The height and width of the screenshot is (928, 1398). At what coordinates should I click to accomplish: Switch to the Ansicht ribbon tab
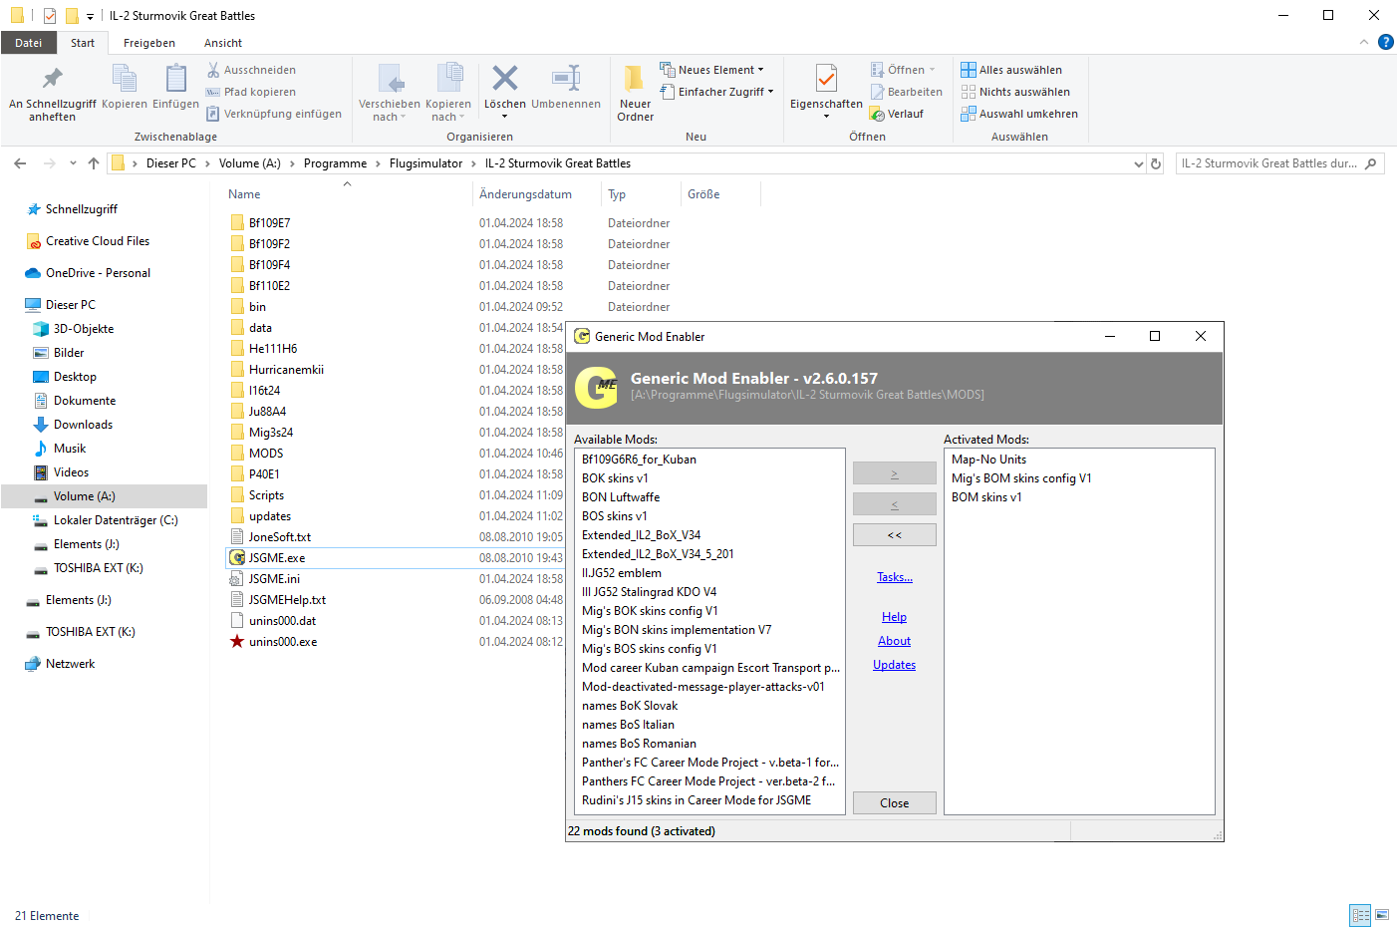[223, 43]
